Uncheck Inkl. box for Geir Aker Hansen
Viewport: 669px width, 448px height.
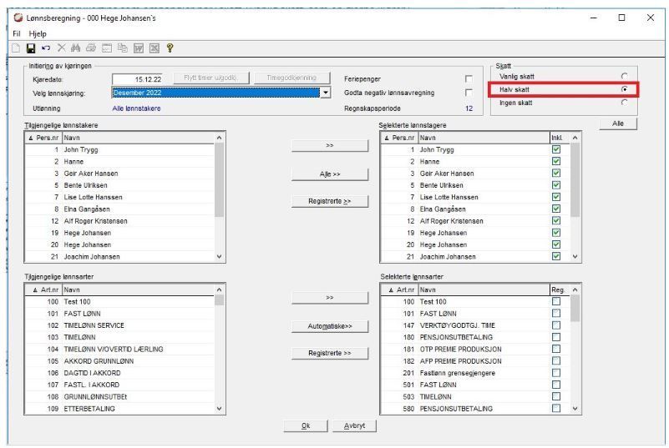click(556, 173)
